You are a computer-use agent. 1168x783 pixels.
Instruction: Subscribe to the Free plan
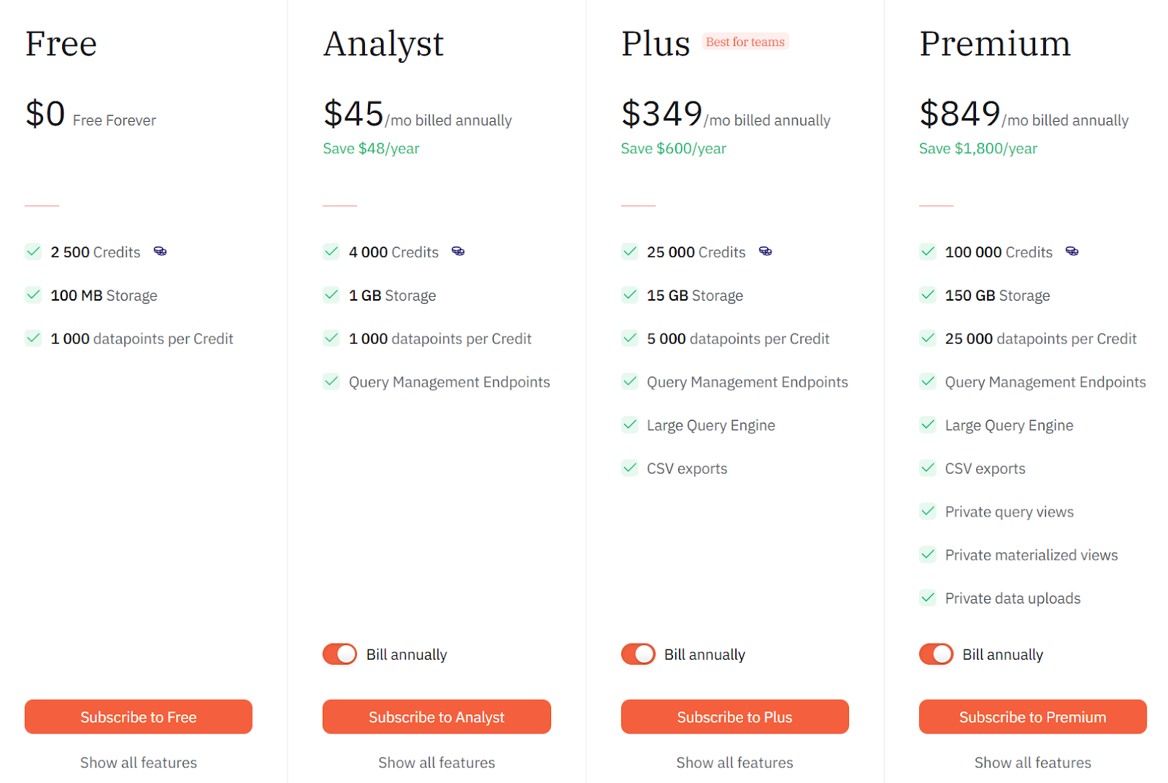[x=139, y=717]
